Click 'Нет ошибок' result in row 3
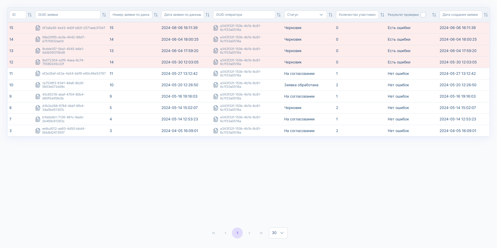Screen dimensions: 497x248 pos(398,131)
